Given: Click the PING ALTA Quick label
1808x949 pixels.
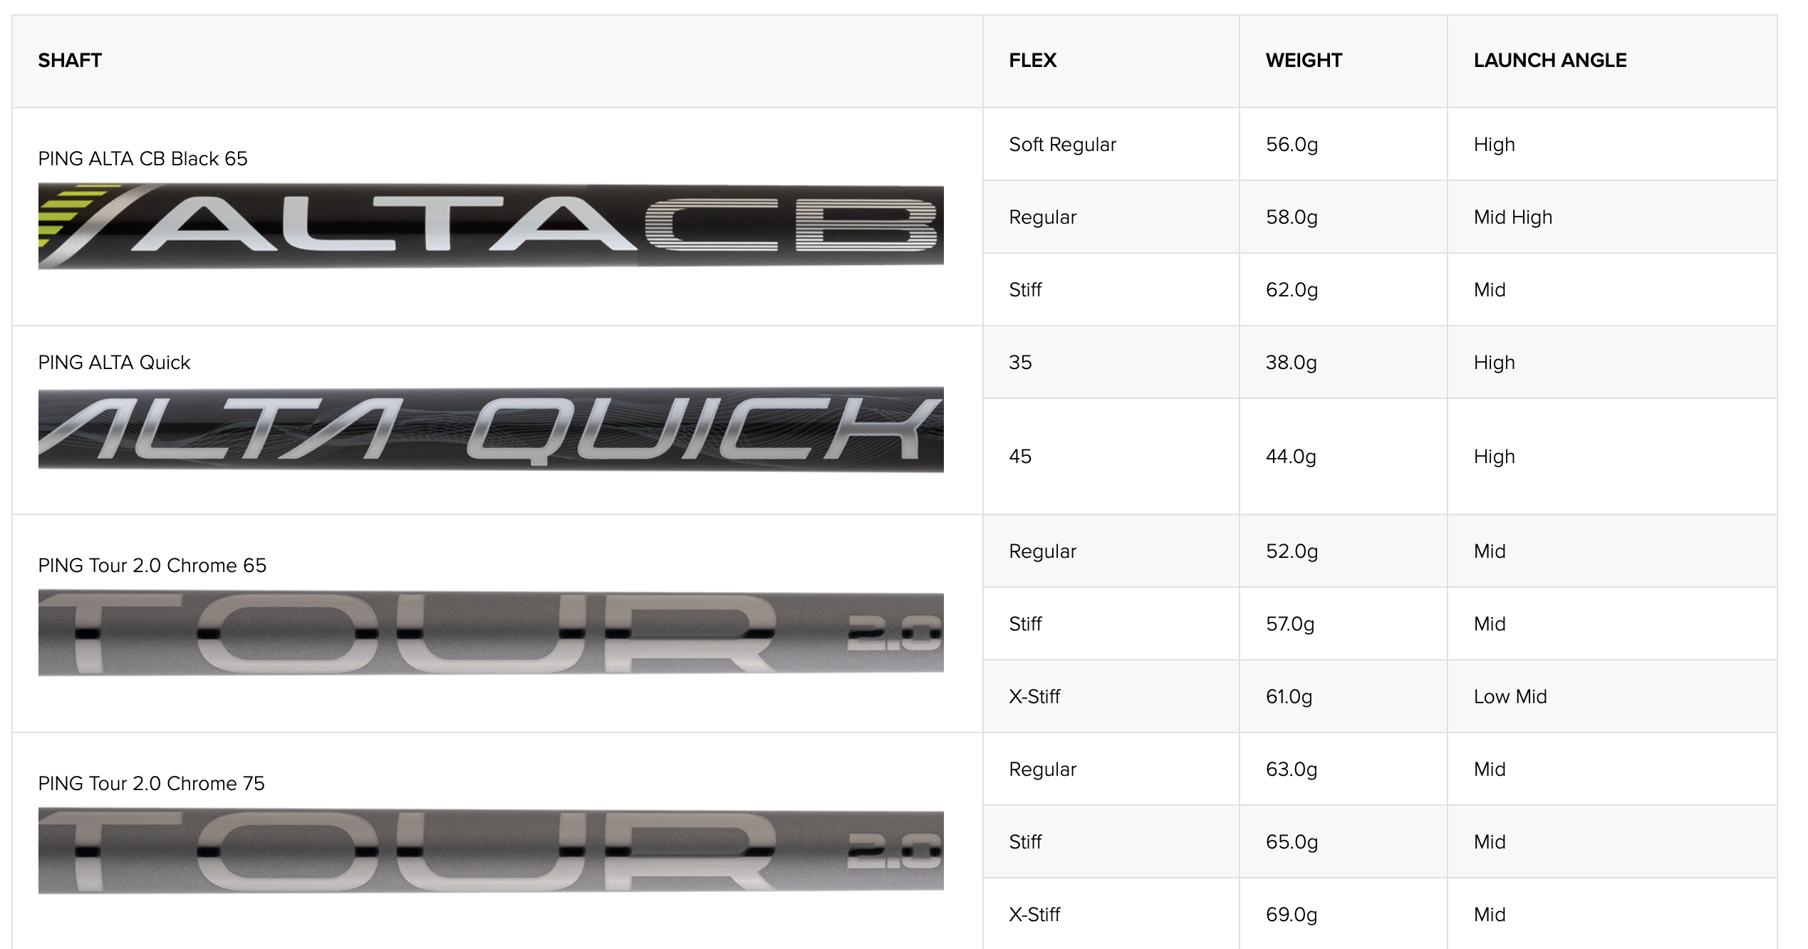Looking at the screenshot, I should (x=114, y=363).
